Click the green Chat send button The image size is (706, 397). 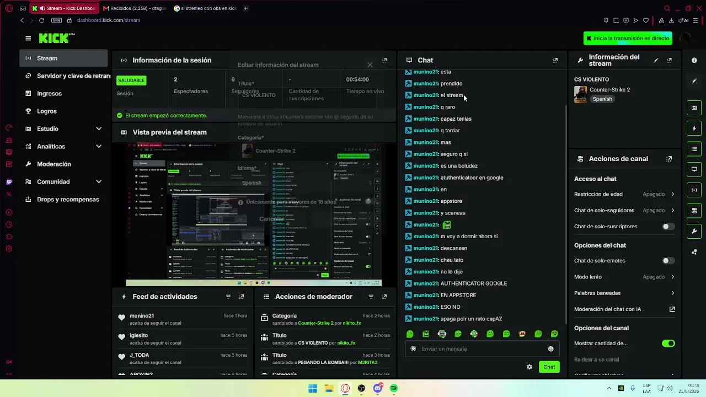point(549,367)
